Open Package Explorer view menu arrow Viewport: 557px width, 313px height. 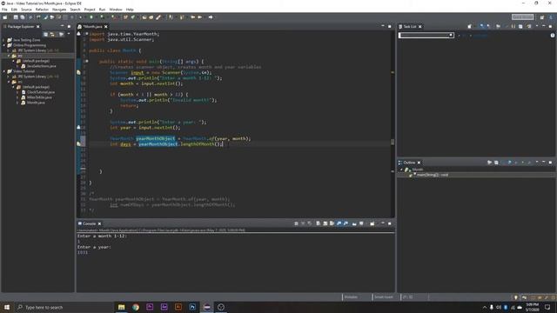coord(69,34)
